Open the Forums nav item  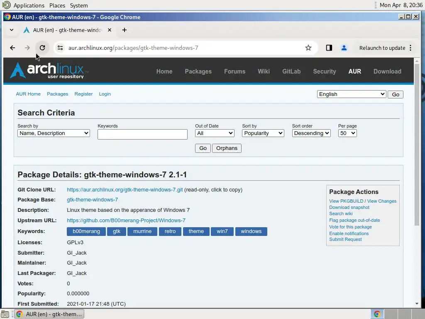(x=235, y=71)
